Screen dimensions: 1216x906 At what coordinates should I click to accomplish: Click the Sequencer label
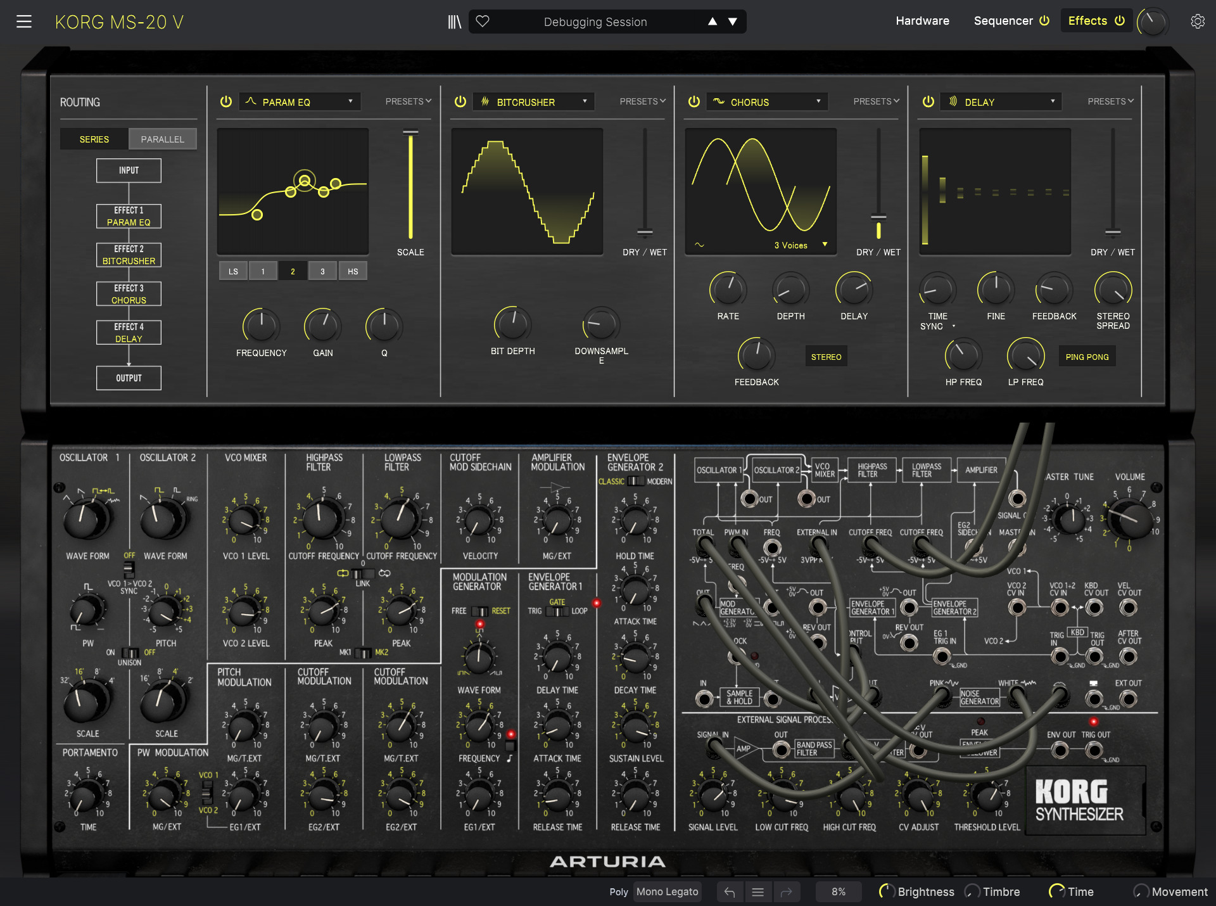(x=1003, y=21)
